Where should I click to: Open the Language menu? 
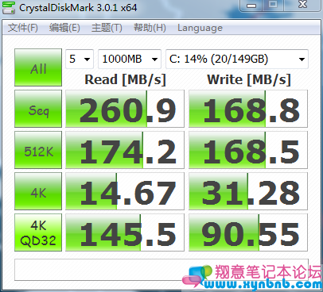coord(200,28)
